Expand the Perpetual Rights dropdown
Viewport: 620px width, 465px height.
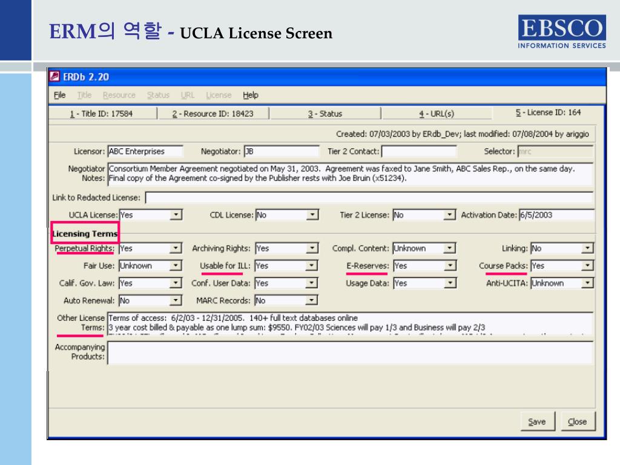(x=176, y=248)
